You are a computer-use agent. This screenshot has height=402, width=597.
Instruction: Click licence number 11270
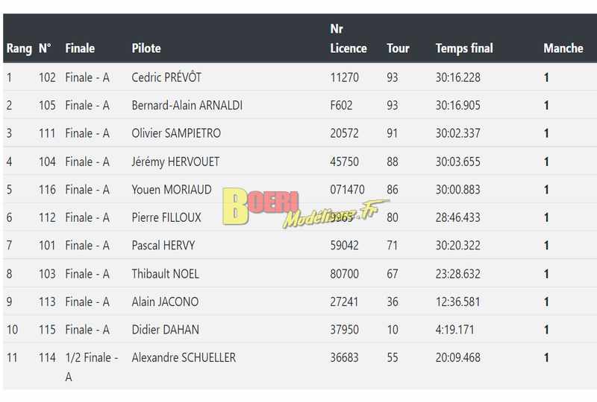coord(344,77)
